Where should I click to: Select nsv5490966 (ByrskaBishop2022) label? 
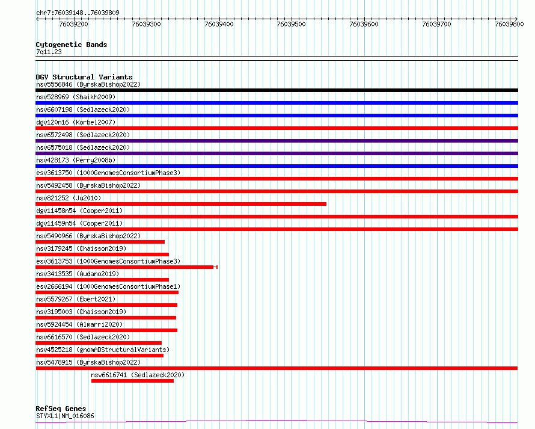[x=88, y=236]
